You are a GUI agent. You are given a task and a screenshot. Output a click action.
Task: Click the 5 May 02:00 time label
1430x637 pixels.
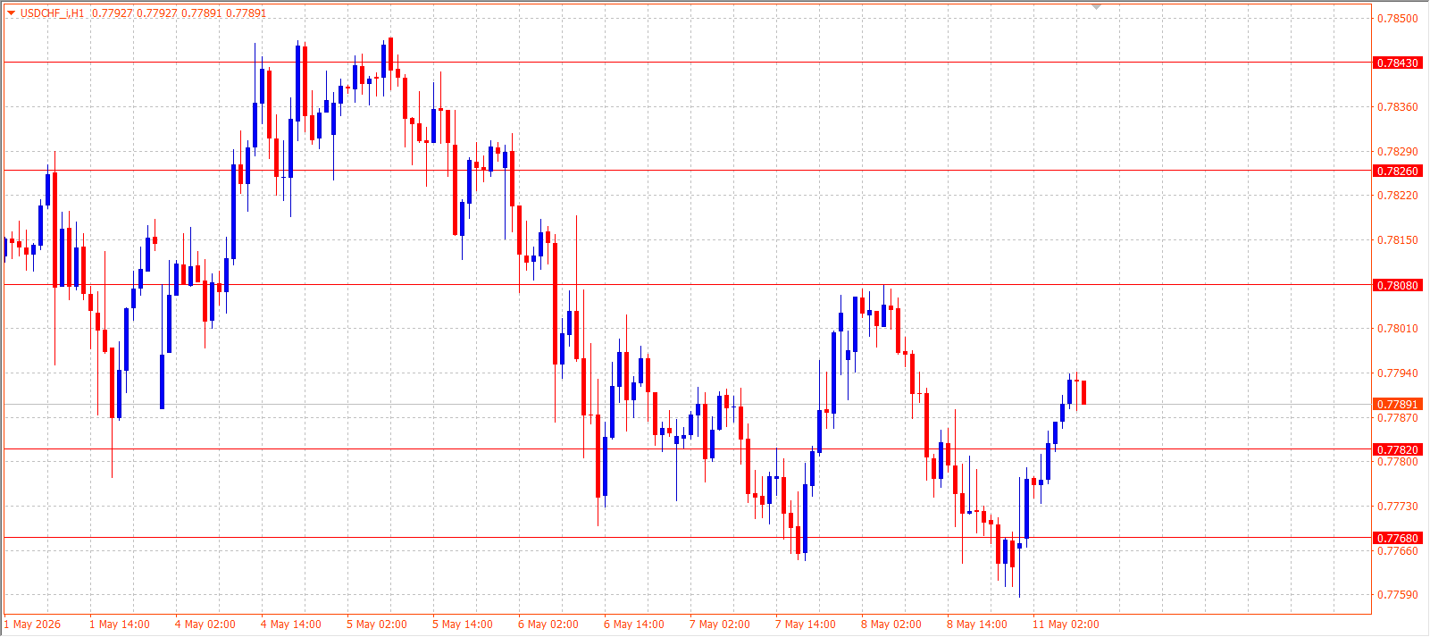pos(377,624)
